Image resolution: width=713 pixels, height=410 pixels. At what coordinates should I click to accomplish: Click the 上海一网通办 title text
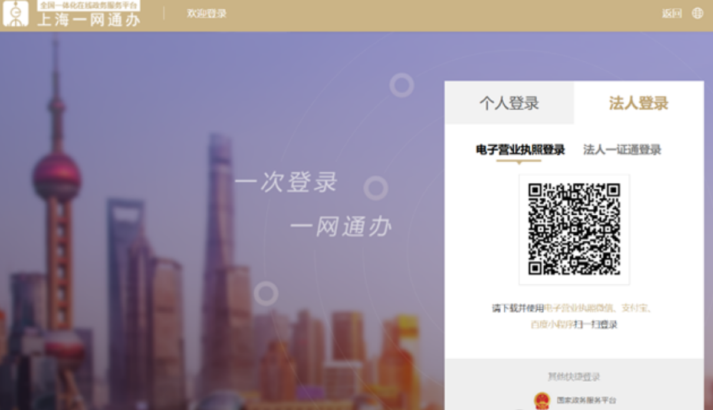pyautogui.click(x=88, y=20)
